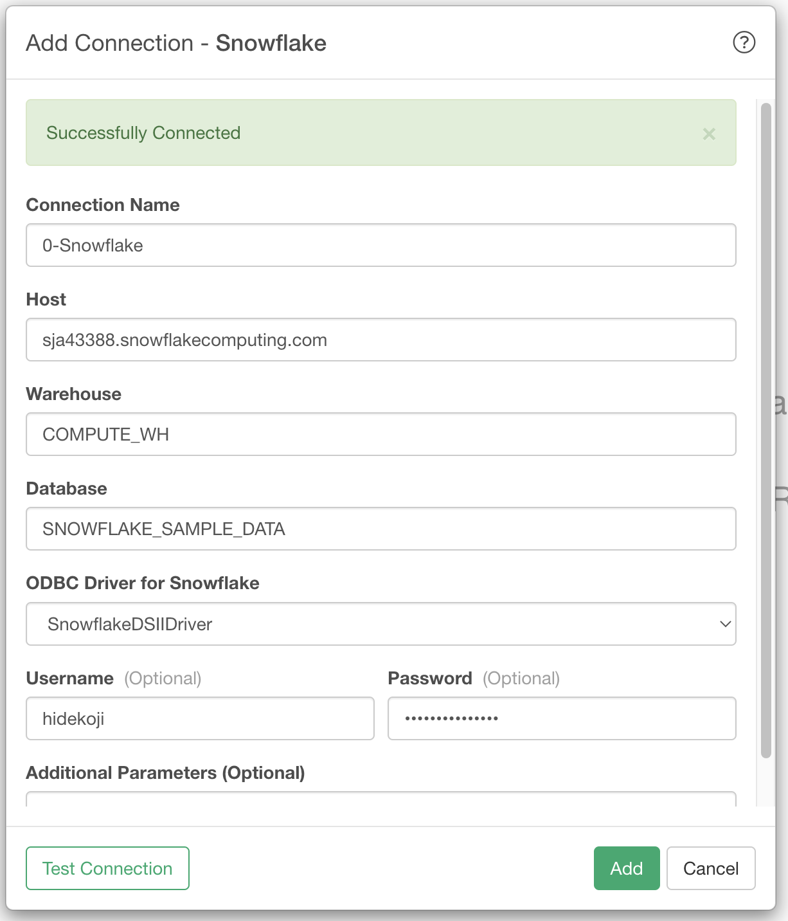Image resolution: width=788 pixels, height=921 pixels.
Task: Click the Warehouse label
Action: pyautogui.click(x=74, y=394)
